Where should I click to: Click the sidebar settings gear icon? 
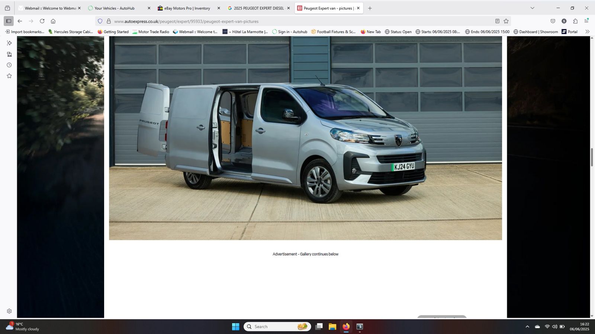click(x=9, y=311)
